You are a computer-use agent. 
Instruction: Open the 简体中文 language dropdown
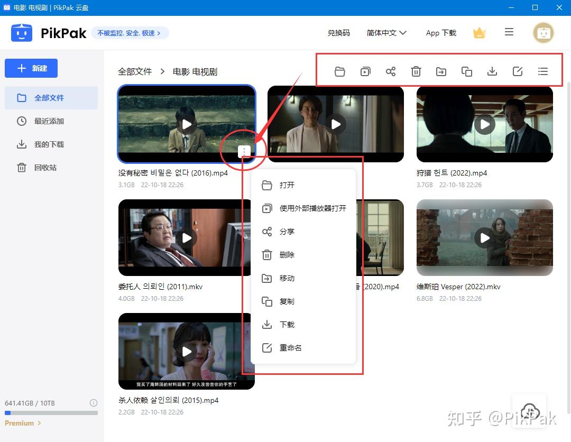point(387,32)
